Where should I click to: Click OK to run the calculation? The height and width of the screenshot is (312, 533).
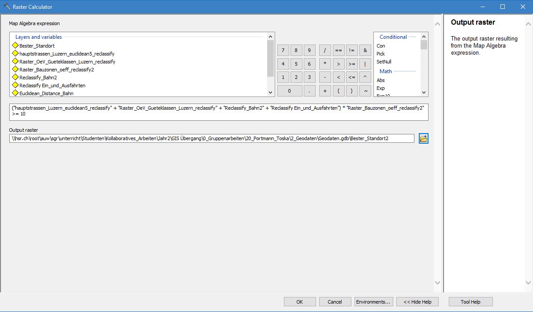pos(300,302)
